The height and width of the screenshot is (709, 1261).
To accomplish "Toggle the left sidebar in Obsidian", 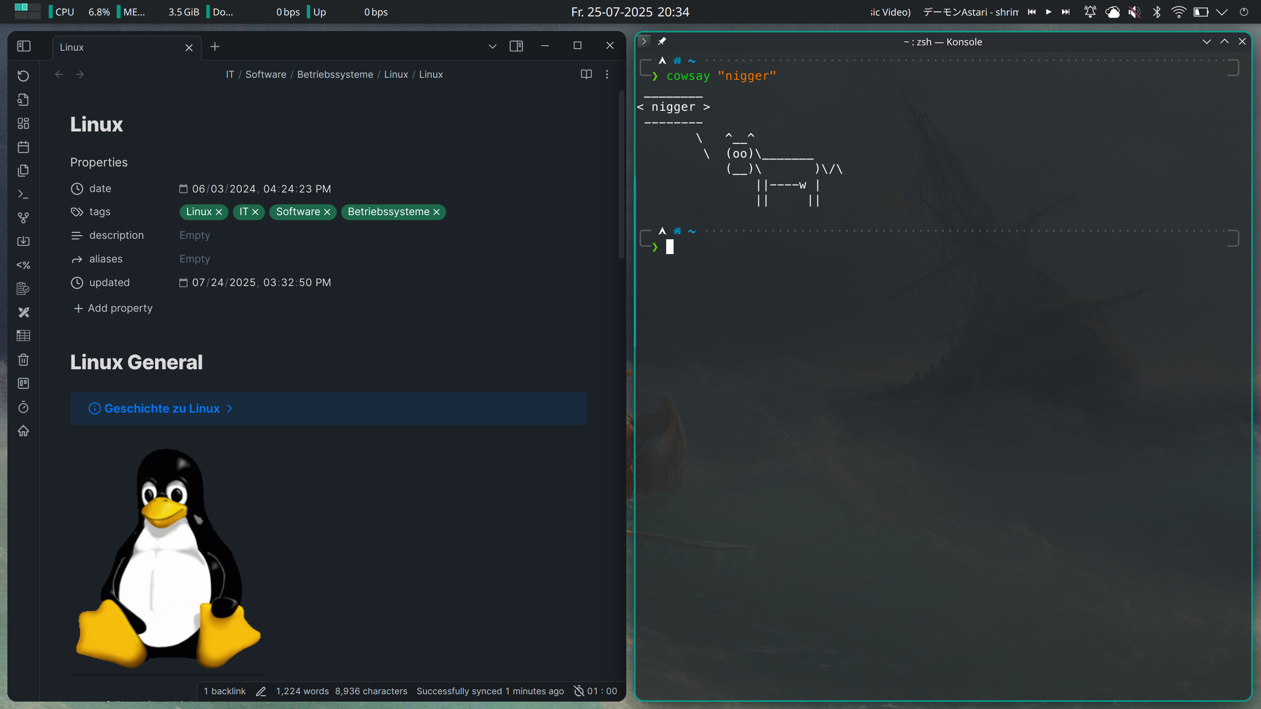I will point(24,46).
